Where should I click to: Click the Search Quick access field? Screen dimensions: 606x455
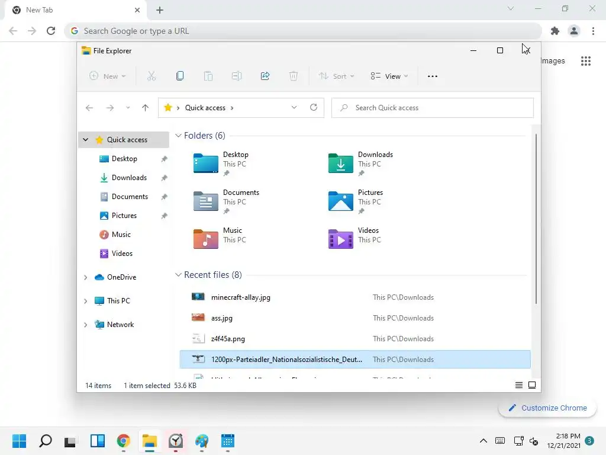point(433,108)
